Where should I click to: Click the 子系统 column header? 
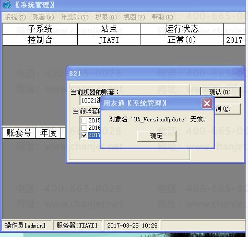[x=40, y=29]
